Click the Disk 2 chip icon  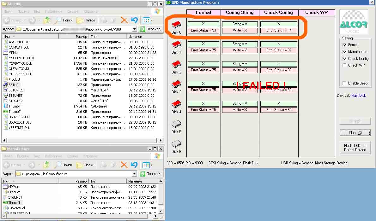pos(177,65)
